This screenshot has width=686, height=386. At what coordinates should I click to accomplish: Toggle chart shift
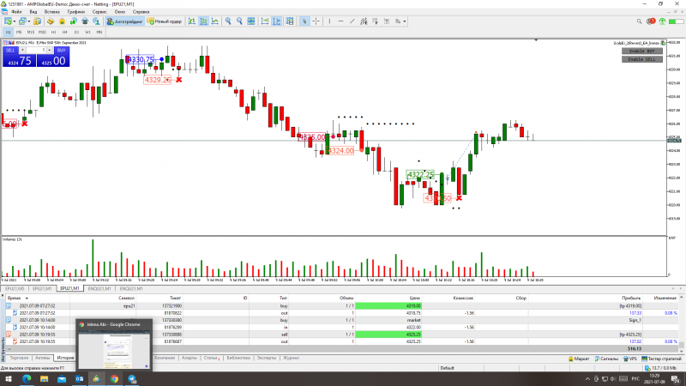click(276, 21)
